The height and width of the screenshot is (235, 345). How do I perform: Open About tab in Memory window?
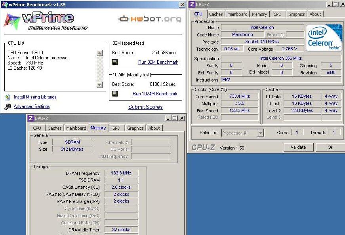point(154,128)
